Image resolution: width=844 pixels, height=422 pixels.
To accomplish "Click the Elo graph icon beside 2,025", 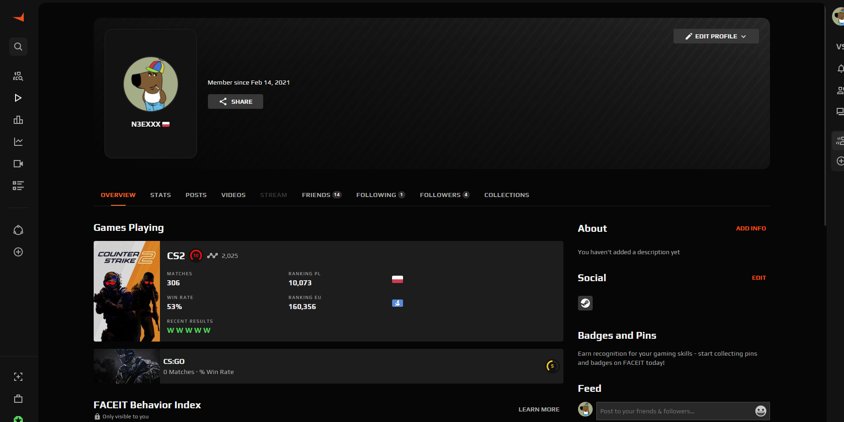I will tap(212, 256).
